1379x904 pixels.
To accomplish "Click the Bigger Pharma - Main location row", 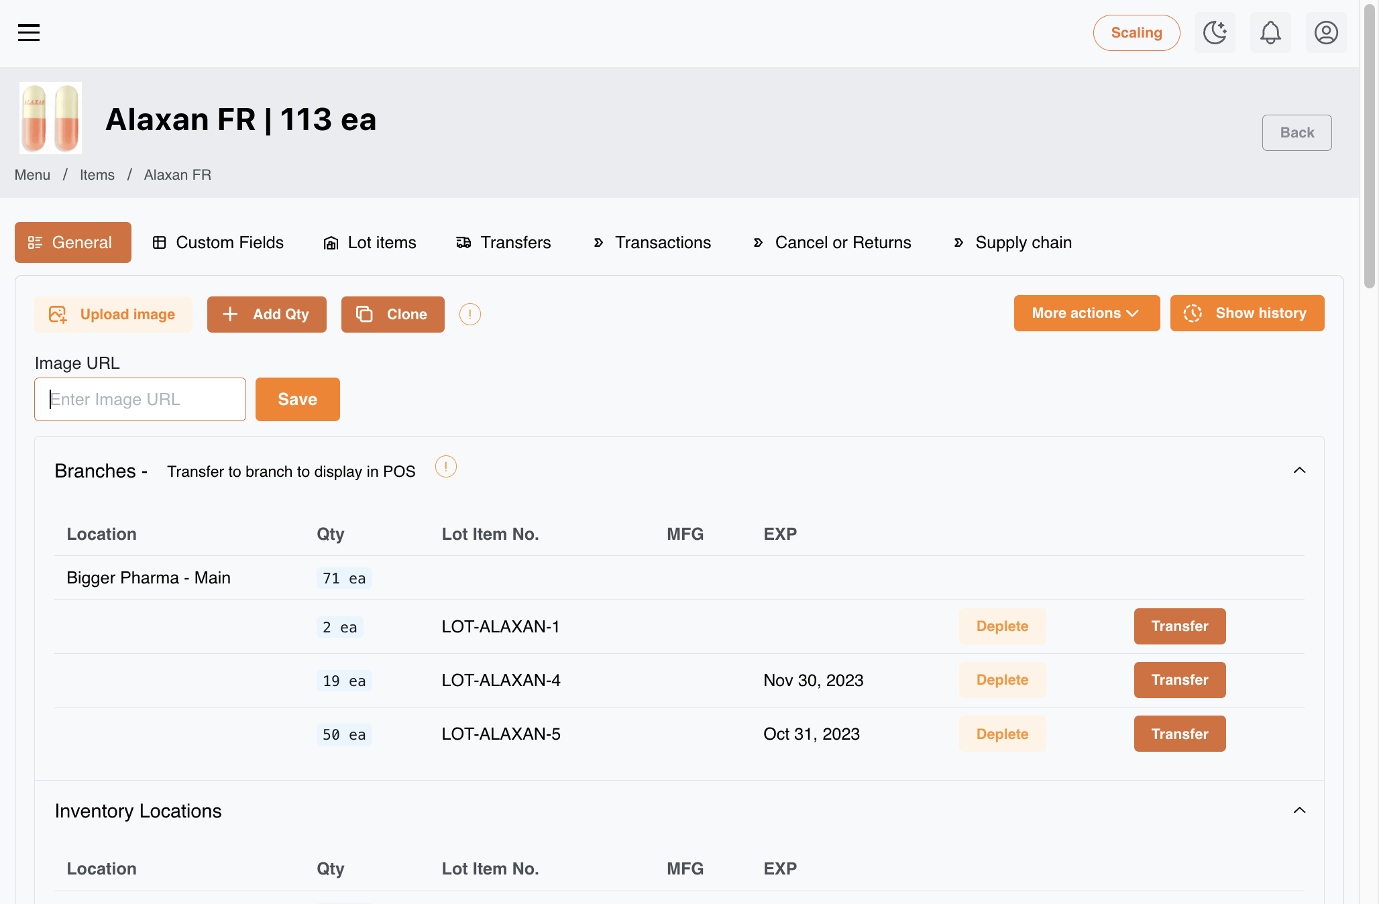I will coord(679,577).
